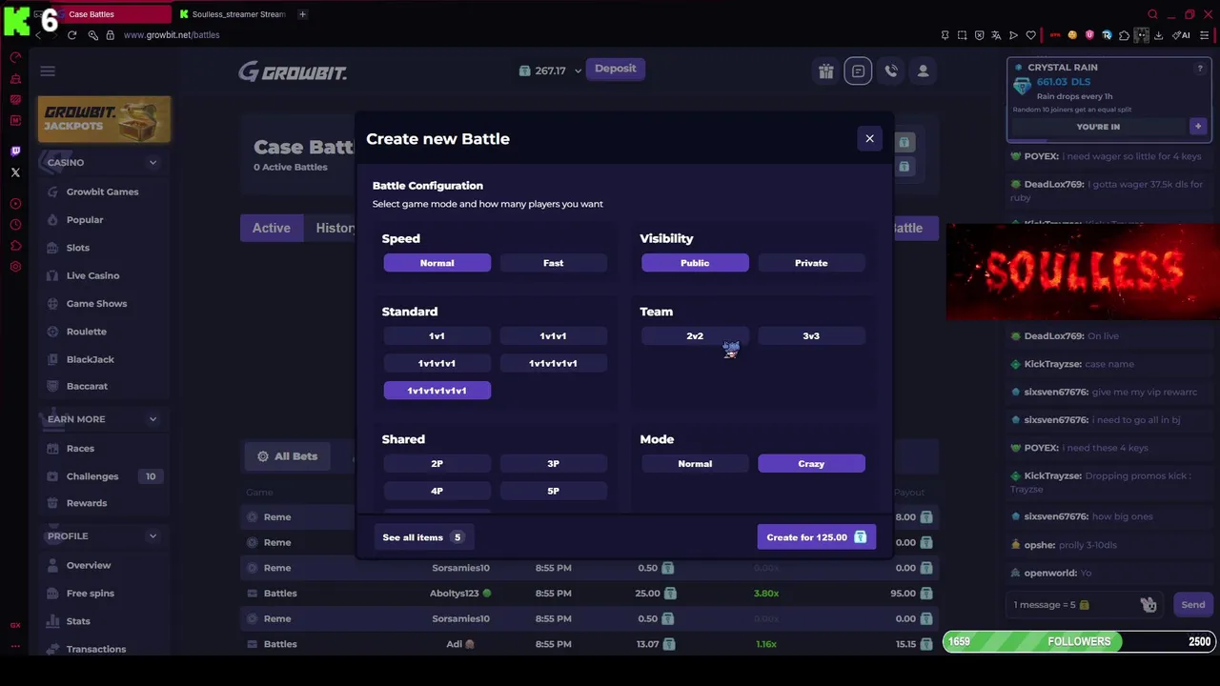Image resolution: width=1220 pixels, height=686 pixels.
Task: Click the chat emoji icon
Action: (x=1149, y=605)
